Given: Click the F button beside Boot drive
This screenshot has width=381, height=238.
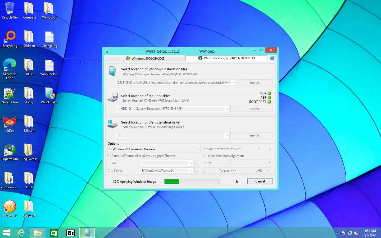Looking at the screenshot, I should [x=233, y=109].
